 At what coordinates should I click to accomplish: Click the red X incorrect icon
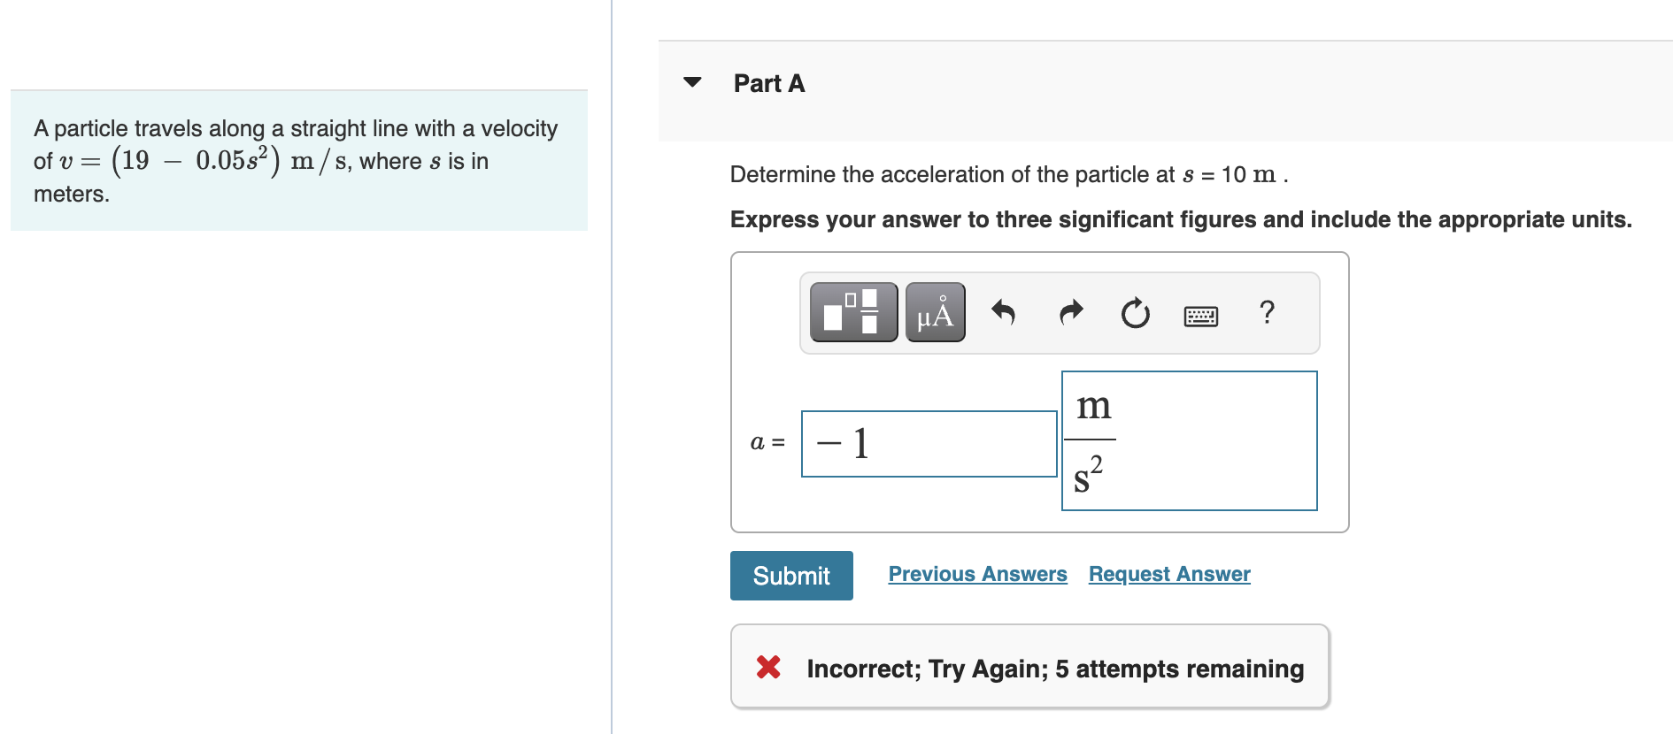pos(768,668)
